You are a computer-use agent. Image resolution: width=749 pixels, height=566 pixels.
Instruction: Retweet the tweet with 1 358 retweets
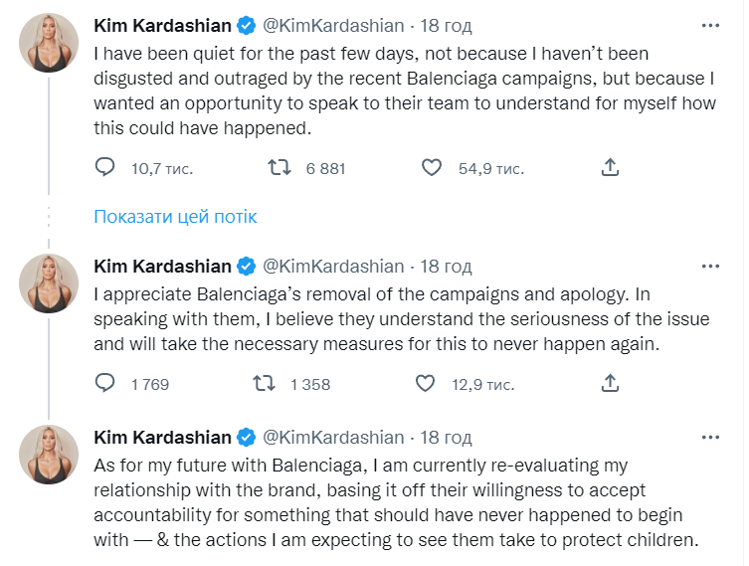click(x=264, y=383)
